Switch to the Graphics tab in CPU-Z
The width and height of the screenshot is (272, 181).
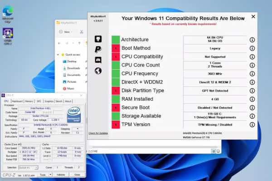(49, 101)
